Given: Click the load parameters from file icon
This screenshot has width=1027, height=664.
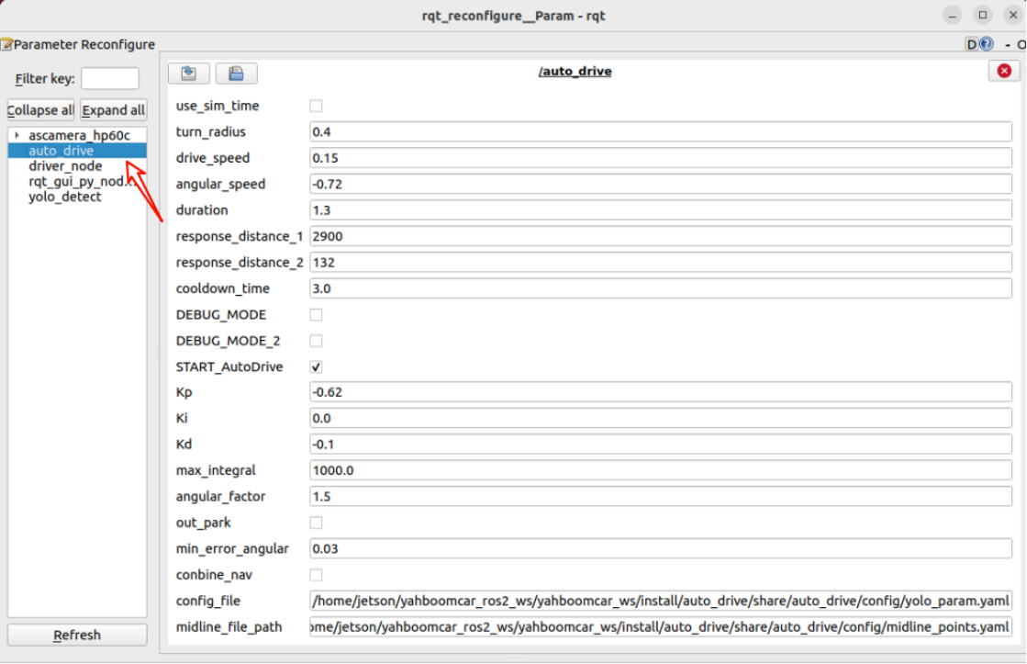Looking at the screenshot, I should tap(189, 73).
